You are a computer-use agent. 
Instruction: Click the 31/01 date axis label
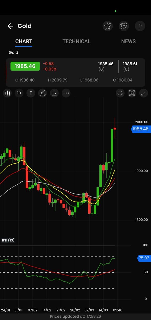pos(18,310)
